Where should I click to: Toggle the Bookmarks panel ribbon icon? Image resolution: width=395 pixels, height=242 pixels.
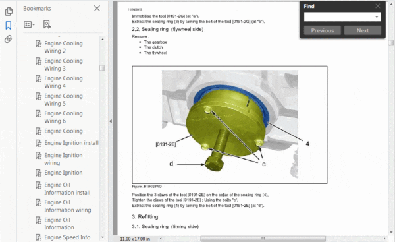[x=9, y=25]
